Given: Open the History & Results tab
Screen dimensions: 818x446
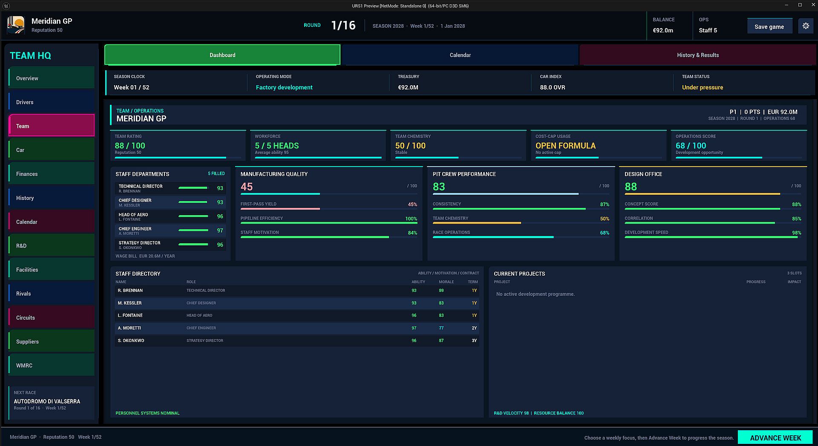Looking at the screenshot, I should [697, 55].
